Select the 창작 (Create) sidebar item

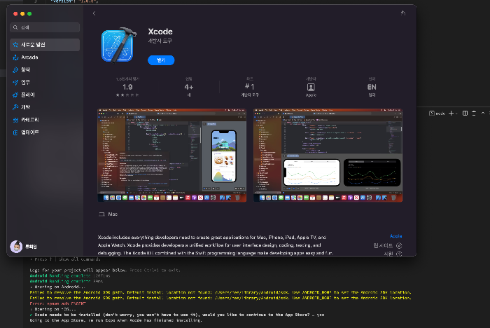[x=45, y=70]
